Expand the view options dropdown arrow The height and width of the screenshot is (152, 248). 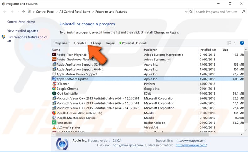pyautogui.click(x=235, y=43)
